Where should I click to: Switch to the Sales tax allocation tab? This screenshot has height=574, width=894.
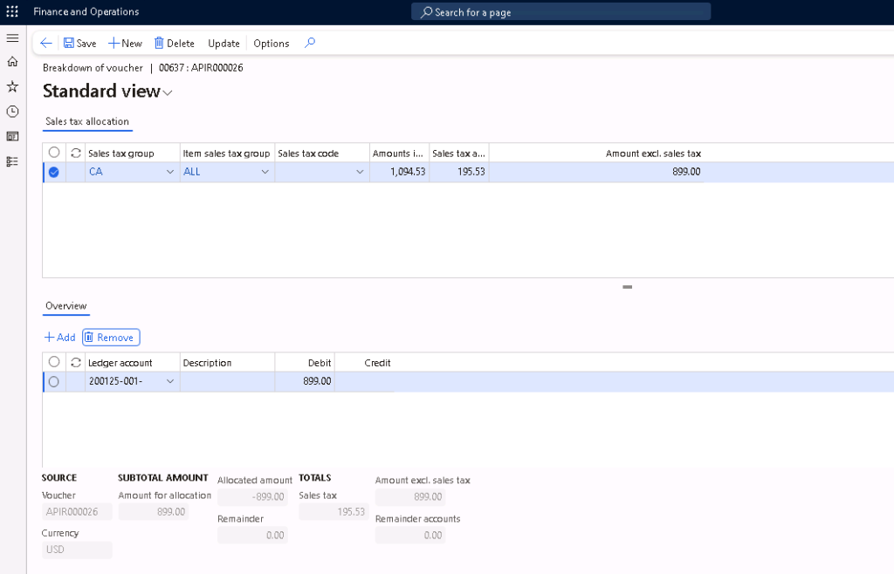(87, 121)
